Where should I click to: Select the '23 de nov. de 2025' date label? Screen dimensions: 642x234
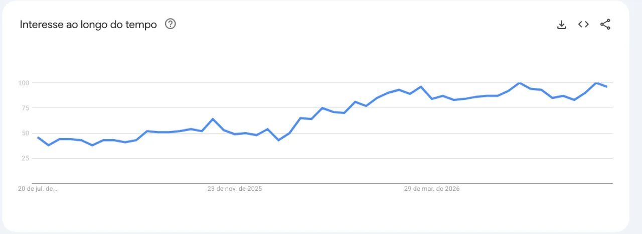[235, 189]
